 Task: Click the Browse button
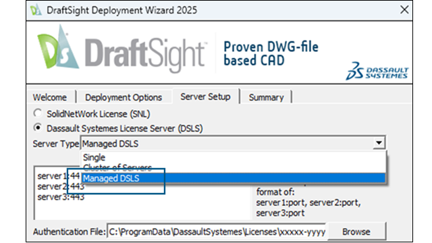(x=356, y=232)
